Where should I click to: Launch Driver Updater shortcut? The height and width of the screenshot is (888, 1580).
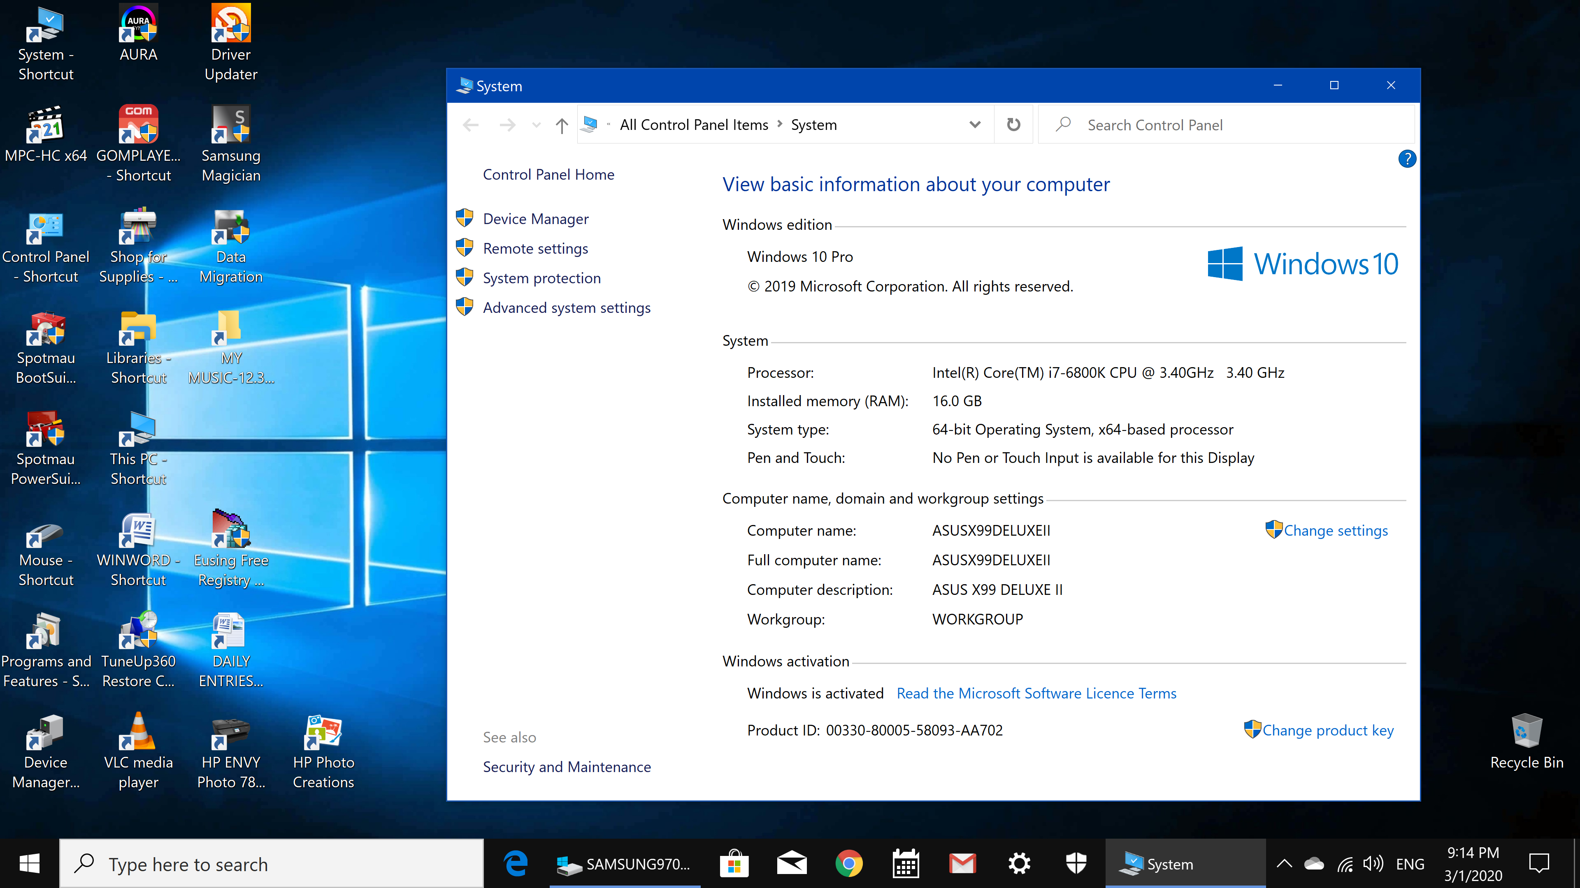coord(231,27)
